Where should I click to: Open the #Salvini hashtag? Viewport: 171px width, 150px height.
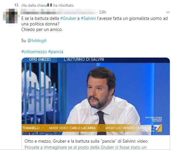point(88,18)
